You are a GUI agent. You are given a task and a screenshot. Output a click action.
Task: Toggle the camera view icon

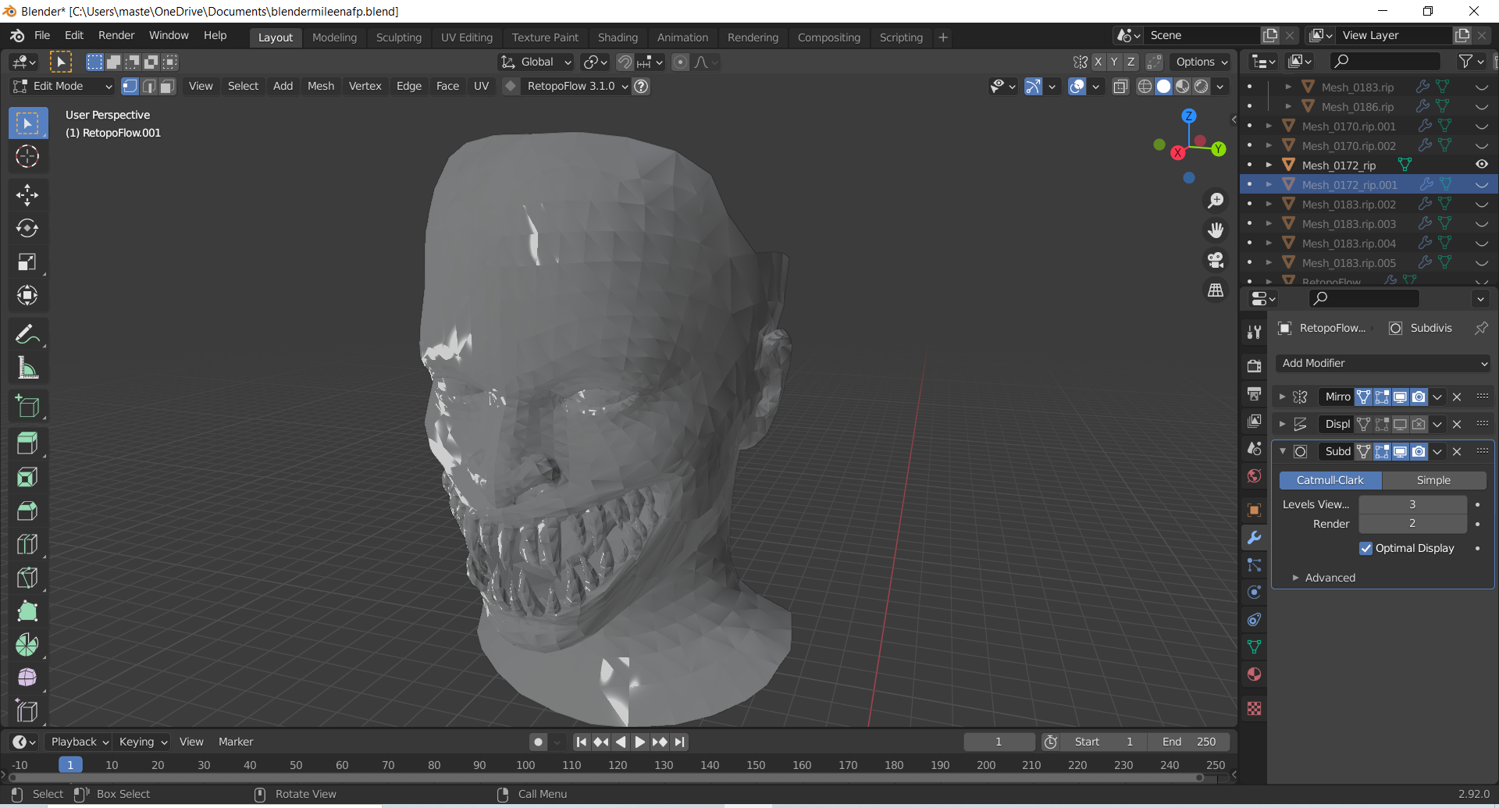tap(1216, 260)
